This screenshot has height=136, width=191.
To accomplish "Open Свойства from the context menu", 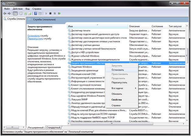I will click(x=116, y=99).
